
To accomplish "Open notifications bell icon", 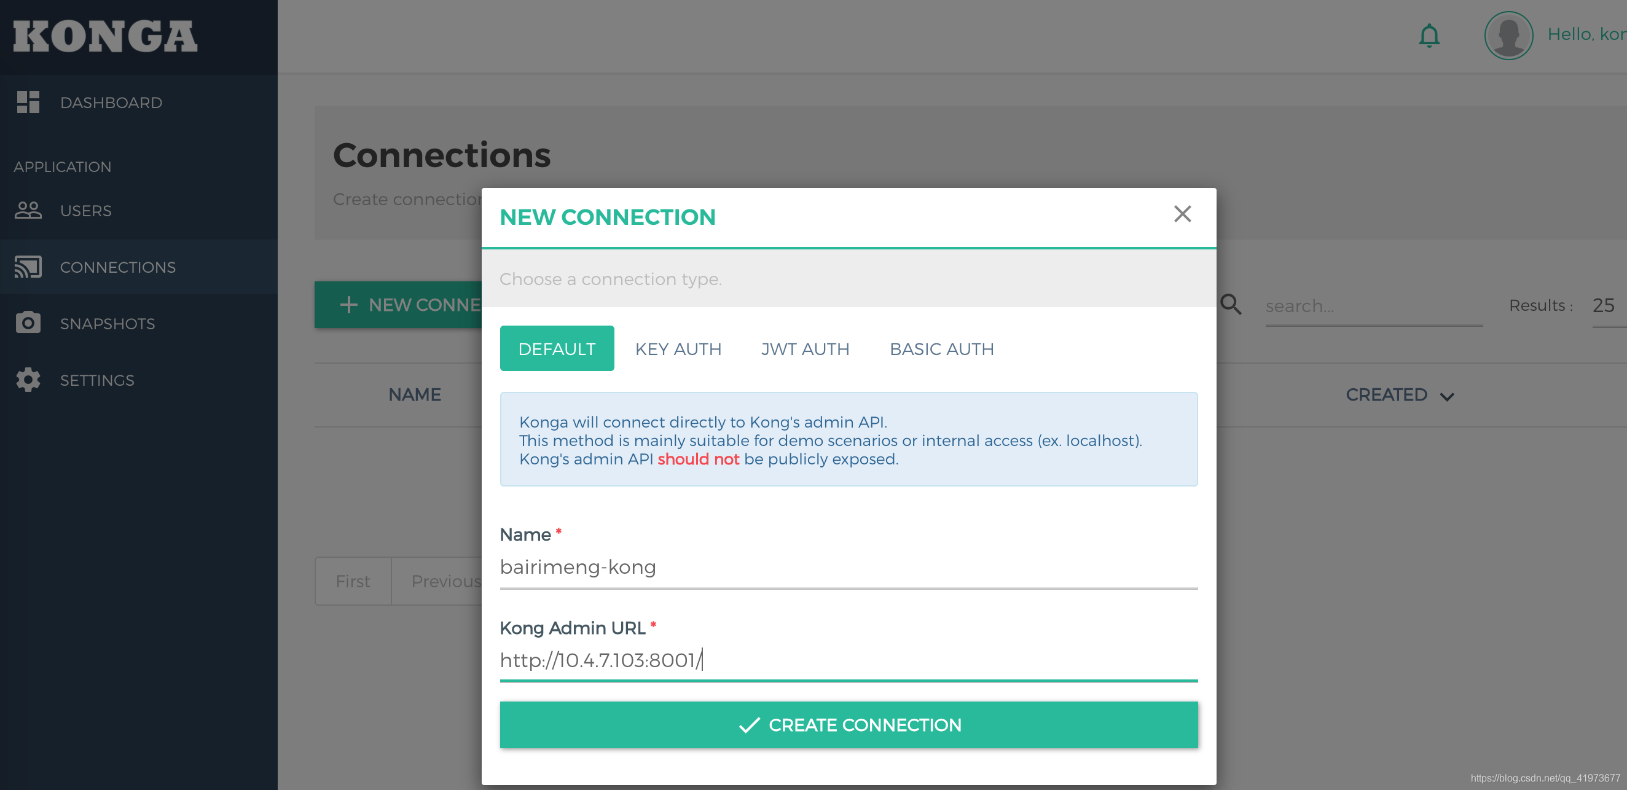I will [1429, 36].
